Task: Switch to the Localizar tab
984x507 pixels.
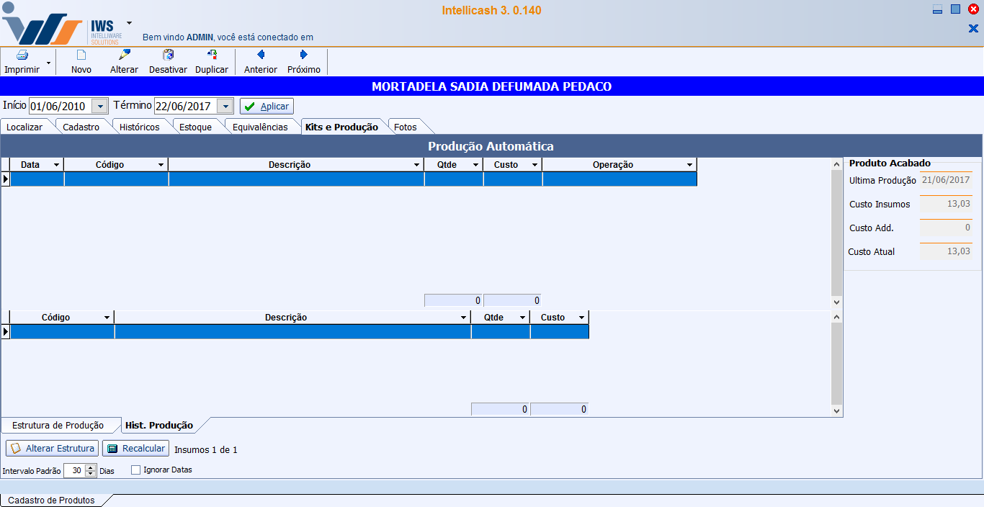Action: coord(24,127)
